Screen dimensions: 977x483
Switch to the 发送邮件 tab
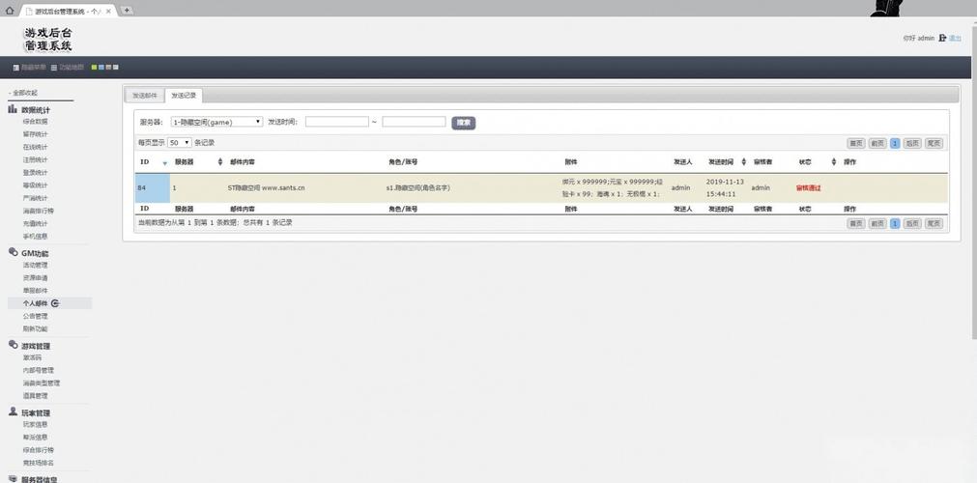145,96
